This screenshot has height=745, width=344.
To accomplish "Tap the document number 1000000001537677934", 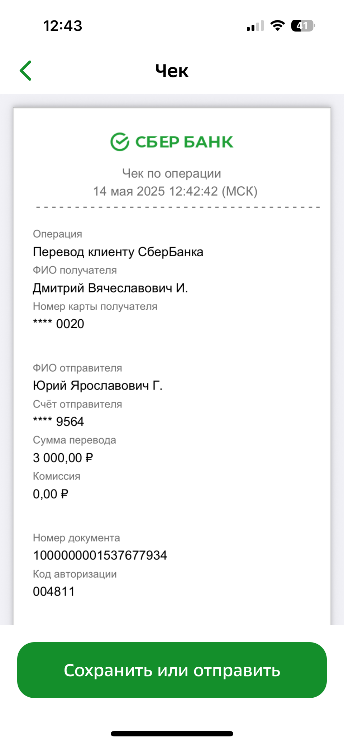I will click(x=100, y=555).
